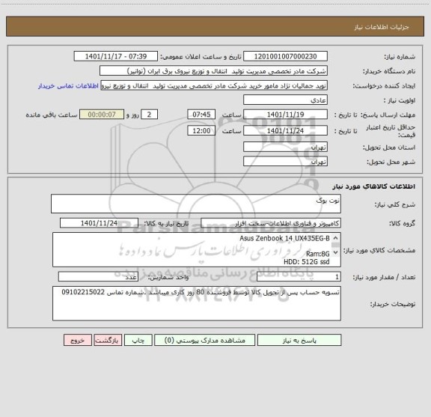Click quantity field showing 1
The height and width of the screenshot is (417, 431).
tap(299, 277)
